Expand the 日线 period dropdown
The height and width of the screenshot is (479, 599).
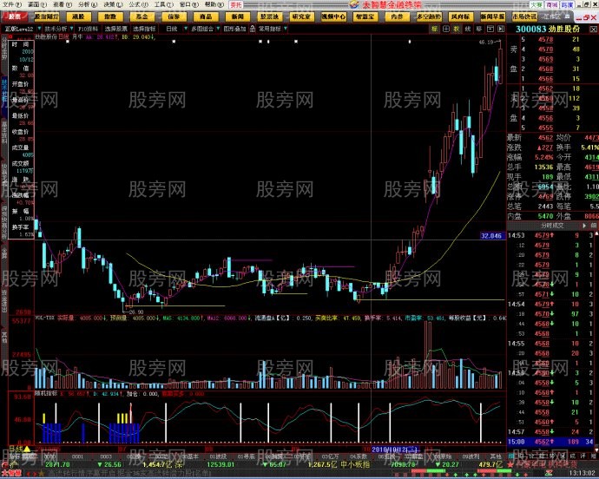click(x=186, y=29)
